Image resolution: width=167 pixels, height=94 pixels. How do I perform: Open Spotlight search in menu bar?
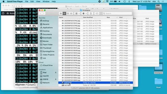159,2
